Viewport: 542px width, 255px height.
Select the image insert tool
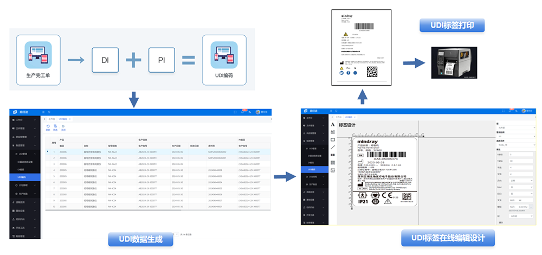(333, 170)
